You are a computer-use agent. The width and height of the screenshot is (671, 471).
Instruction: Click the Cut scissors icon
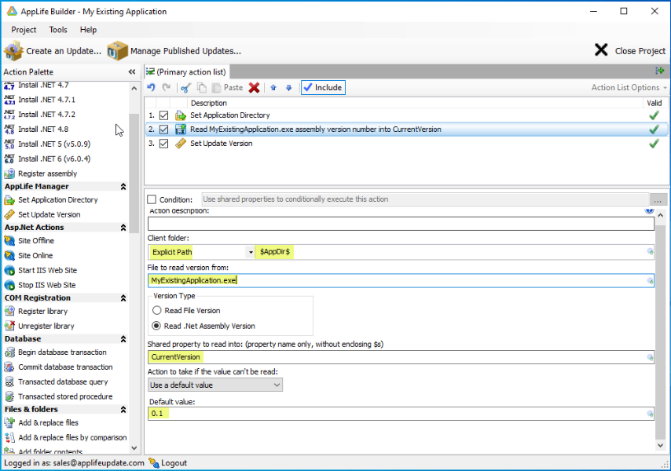[185, 88]
